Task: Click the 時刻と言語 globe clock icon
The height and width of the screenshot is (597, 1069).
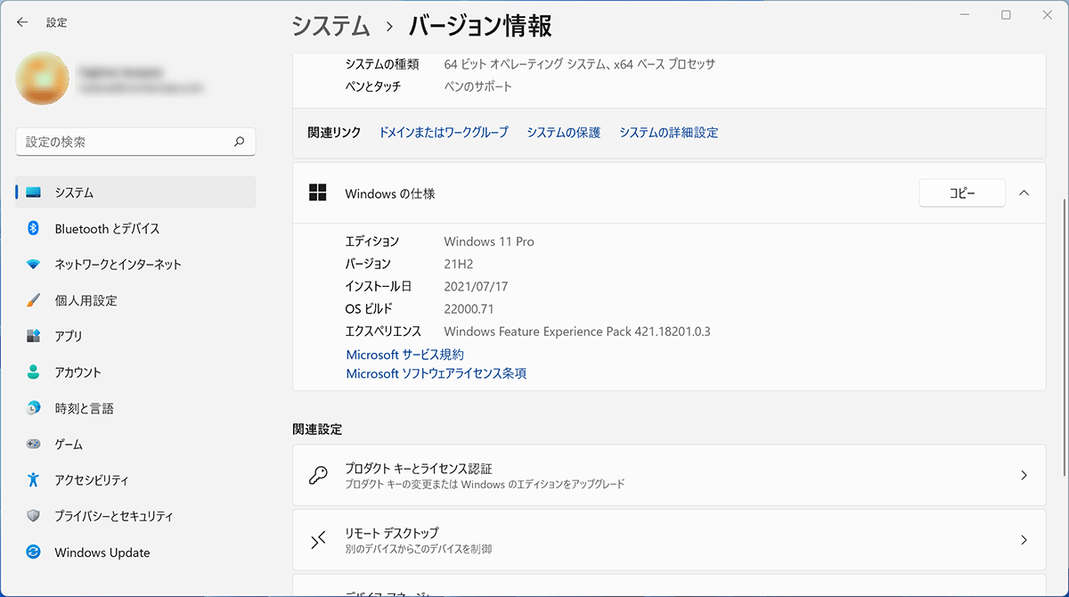Action: click(34, 408)
